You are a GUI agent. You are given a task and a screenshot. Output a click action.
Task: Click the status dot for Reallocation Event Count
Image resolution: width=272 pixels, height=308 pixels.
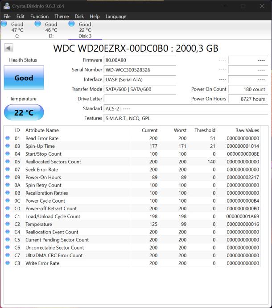pos(8,232)
